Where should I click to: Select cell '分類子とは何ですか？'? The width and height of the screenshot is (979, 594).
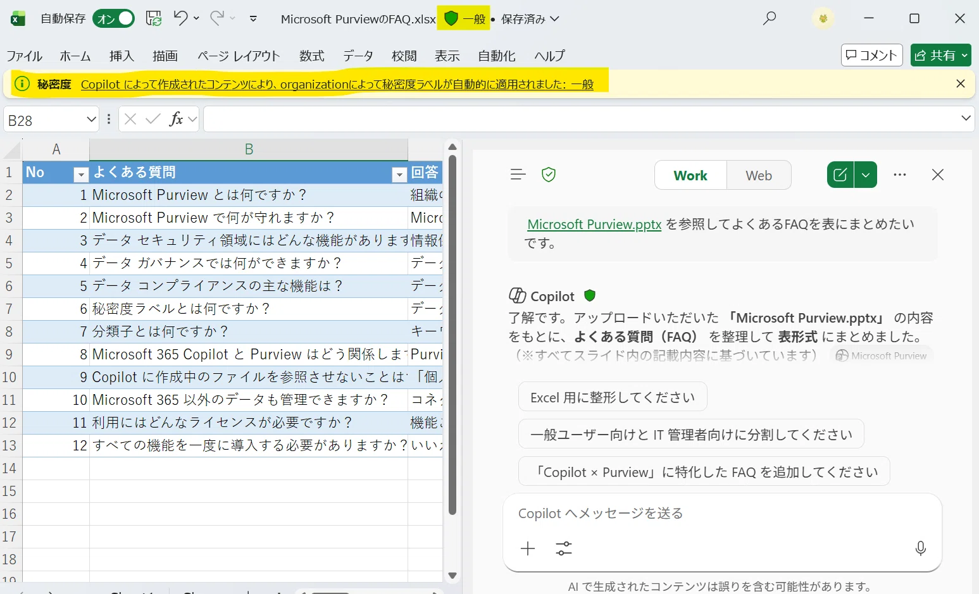click(249, 331)
